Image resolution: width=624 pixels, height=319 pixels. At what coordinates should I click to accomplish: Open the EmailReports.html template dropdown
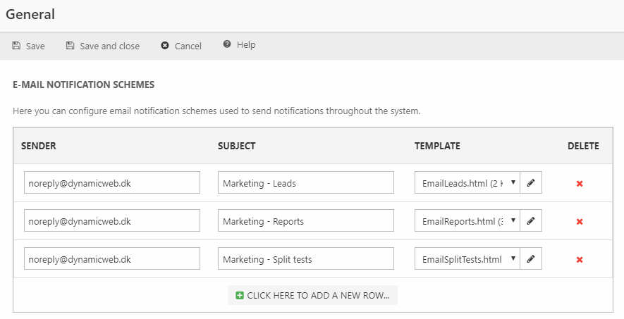tap(467, 221)
